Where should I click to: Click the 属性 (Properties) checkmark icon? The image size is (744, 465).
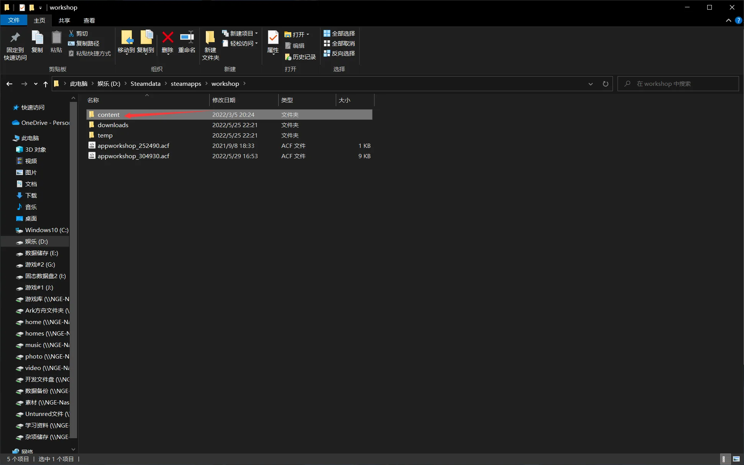(273, 38)
